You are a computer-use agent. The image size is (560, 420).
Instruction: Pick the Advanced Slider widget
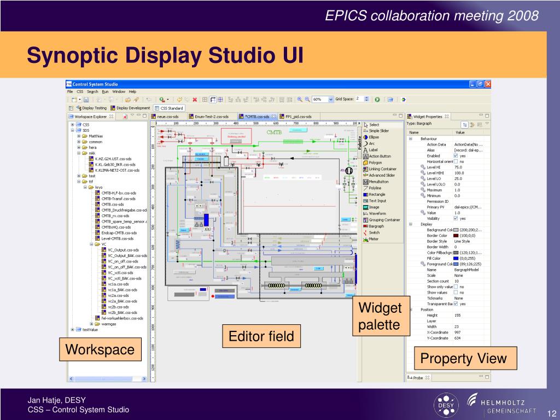pos(379,176)
